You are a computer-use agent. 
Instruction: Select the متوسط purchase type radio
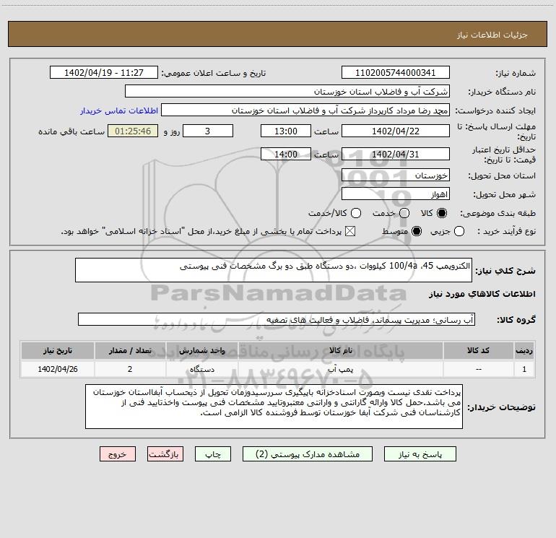pos(417,232)
